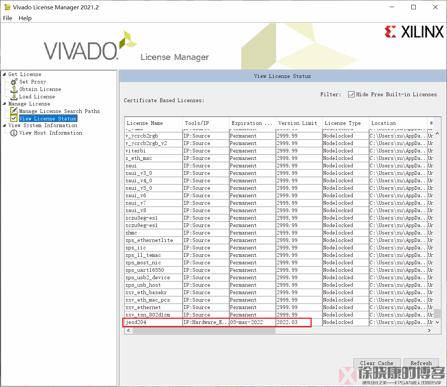
Task: Toggle Hide Free Built-in Licenses checkbox
Action: [351, 94]
